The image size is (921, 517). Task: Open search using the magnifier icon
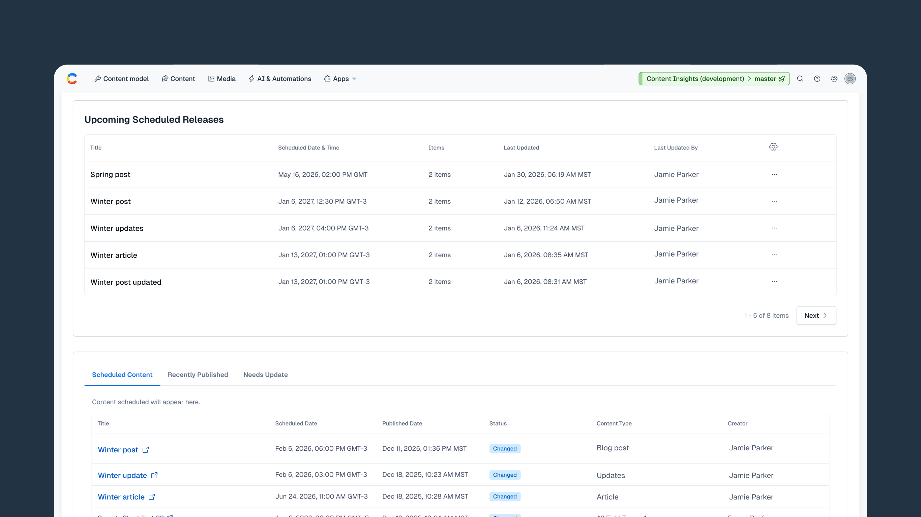(800, 78)
